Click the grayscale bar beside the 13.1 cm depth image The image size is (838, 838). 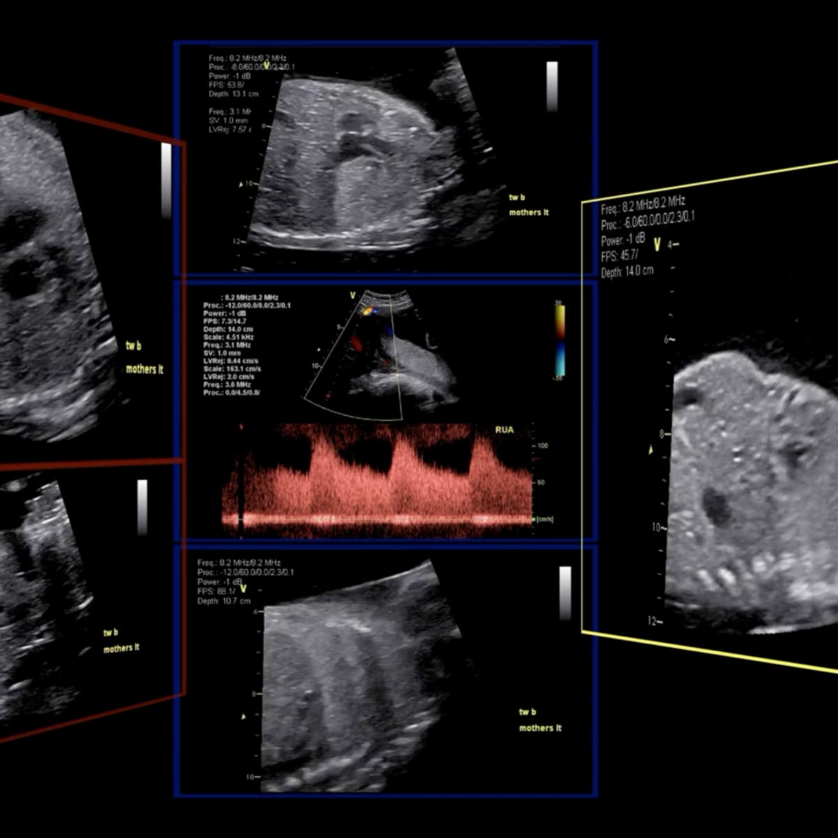[552, 86]
